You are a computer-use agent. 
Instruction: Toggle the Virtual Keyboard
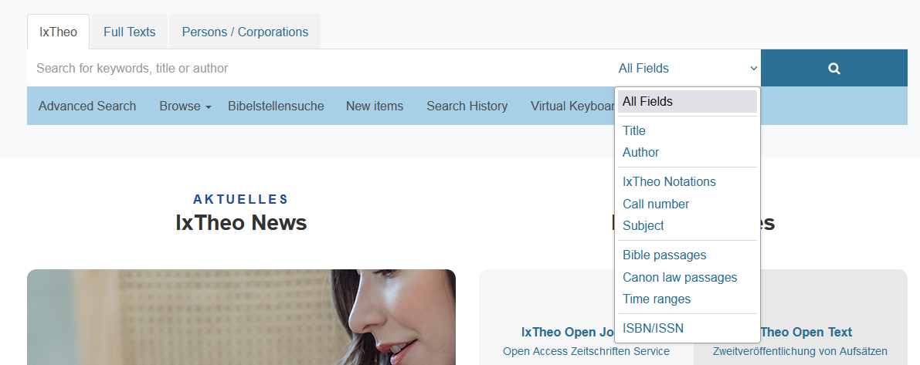coord(572,106)
